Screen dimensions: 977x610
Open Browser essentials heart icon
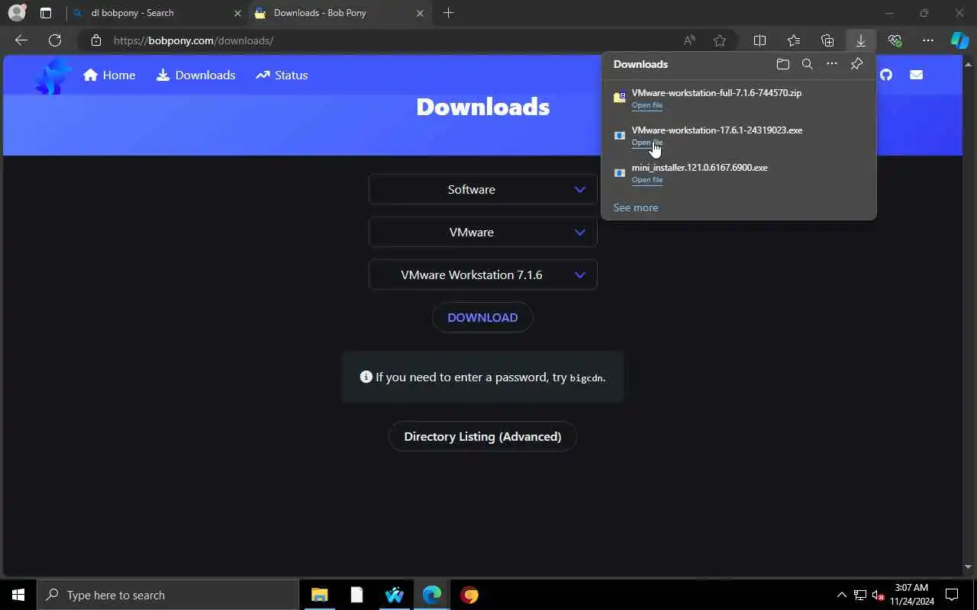[895, 40]
